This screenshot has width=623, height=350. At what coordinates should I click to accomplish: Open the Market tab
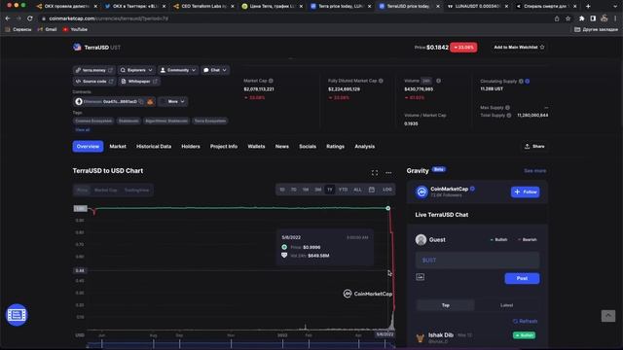118,147
